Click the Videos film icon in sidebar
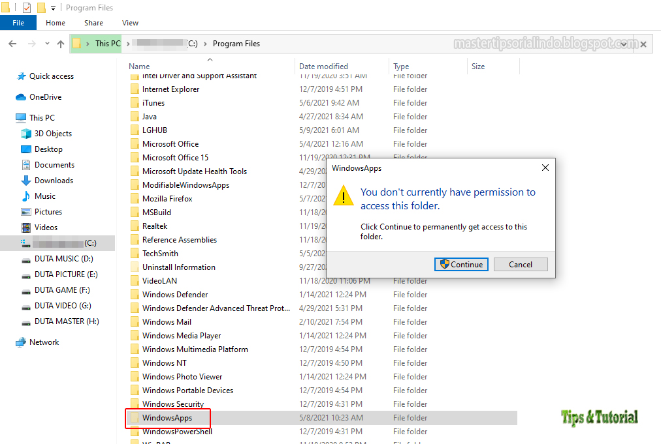The width and height of the screenshot is (661, 444). [26, 228]
